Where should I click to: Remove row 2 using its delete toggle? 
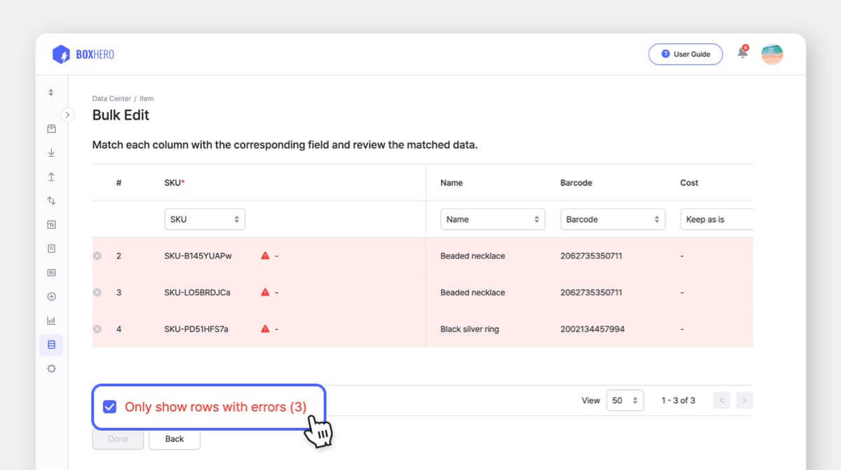click(97, 255)
